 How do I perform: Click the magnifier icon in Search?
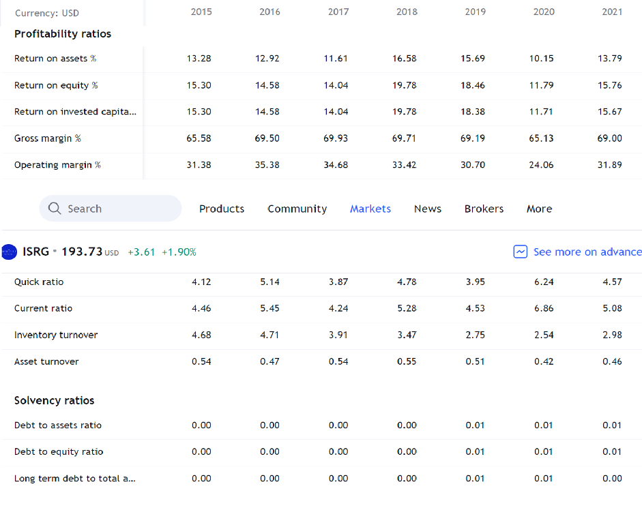(x=55, y=209)
